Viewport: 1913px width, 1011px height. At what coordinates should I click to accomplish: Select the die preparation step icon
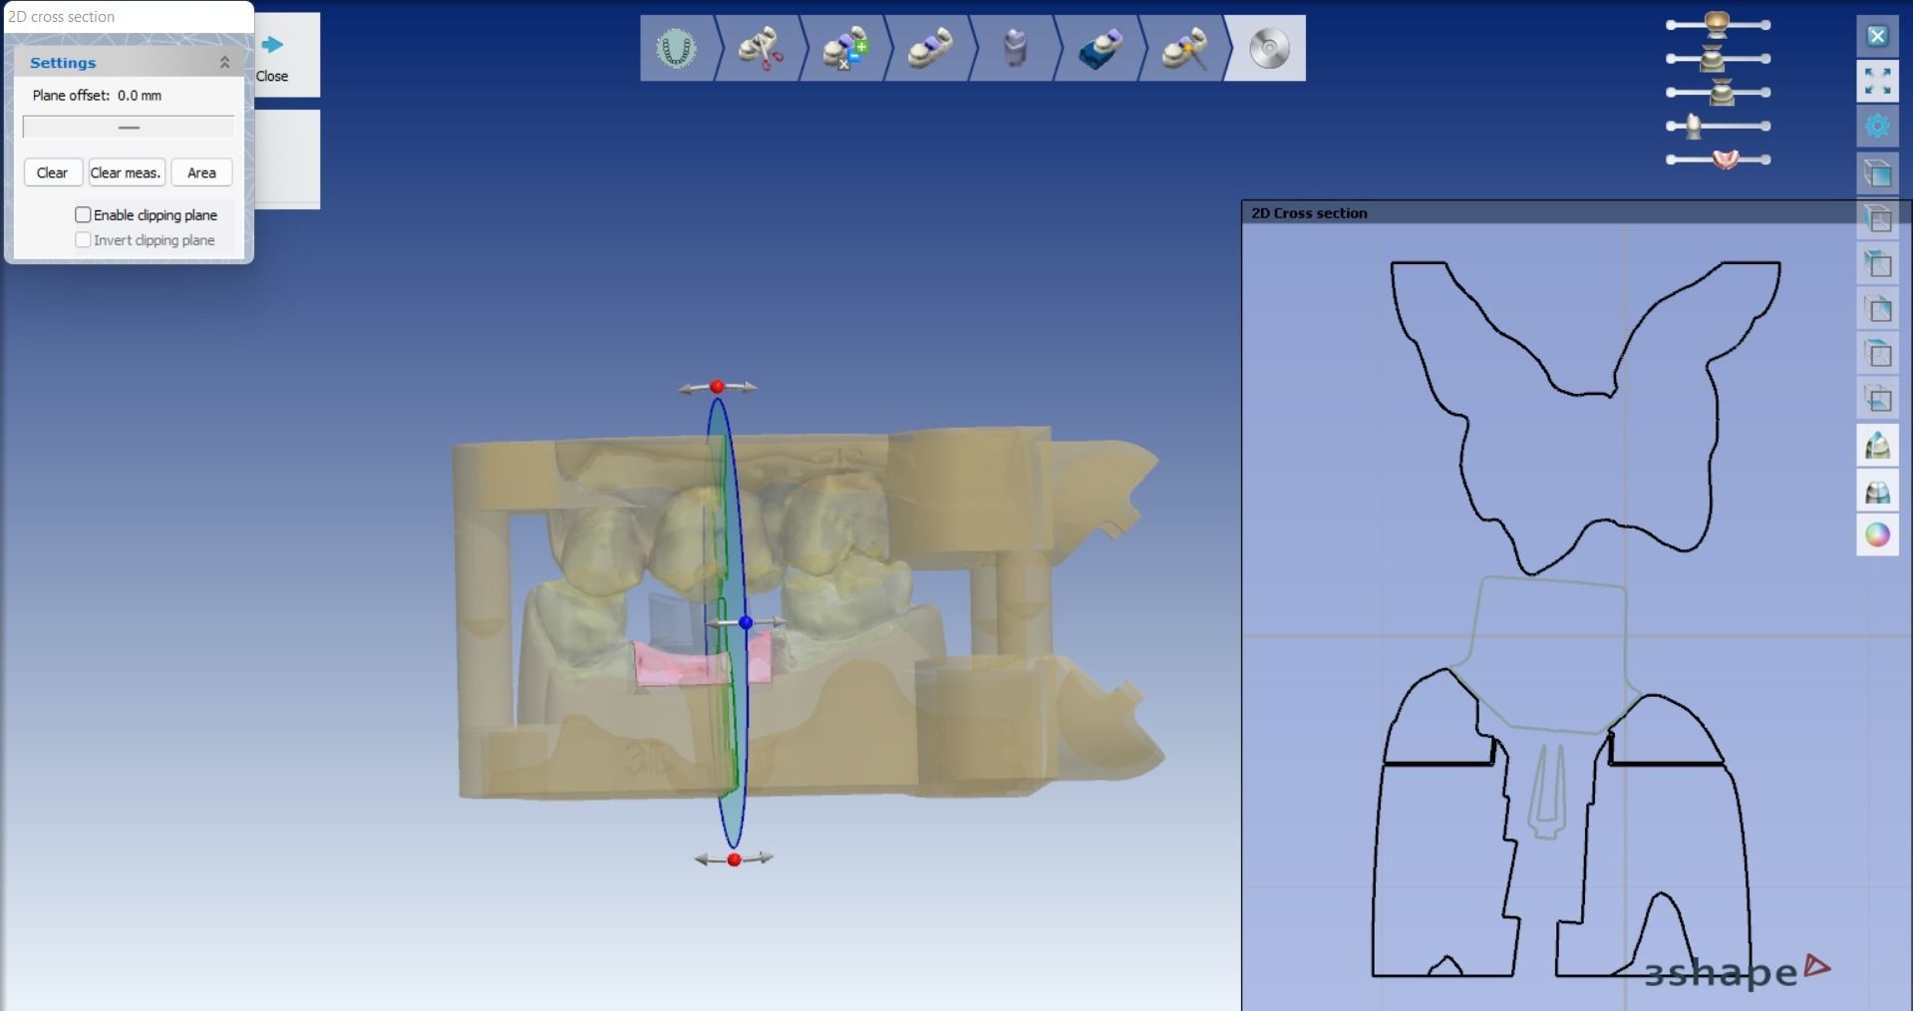tap(930, 48)
